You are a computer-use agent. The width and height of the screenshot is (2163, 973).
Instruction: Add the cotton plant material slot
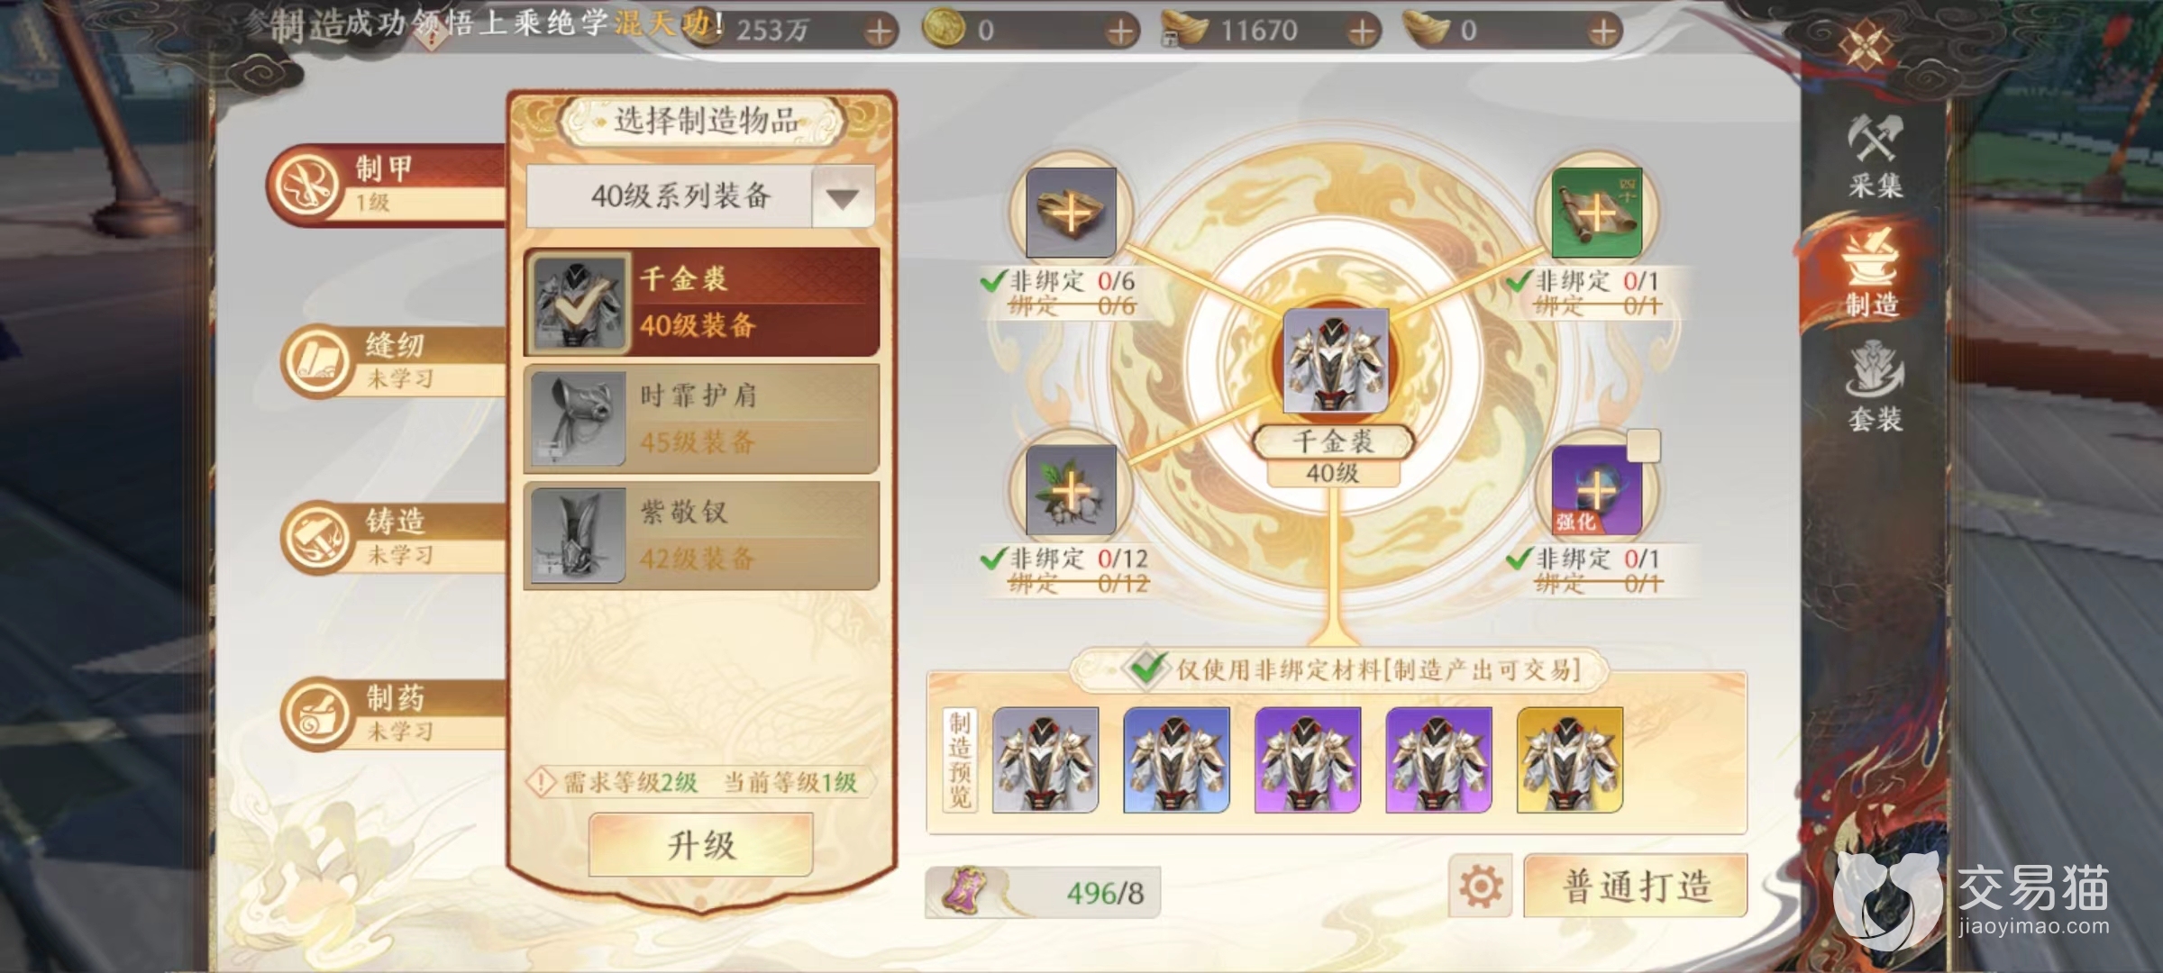(x=1071, y=490)
